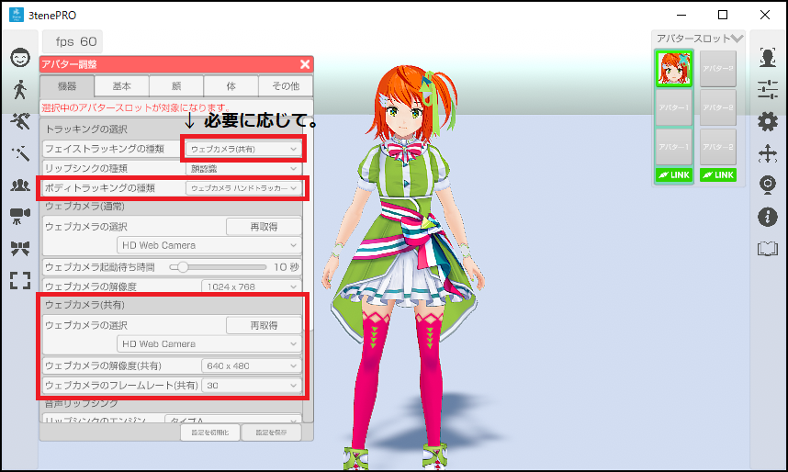Open the ウェブカメラ(共有) HD Web Camera dropdown
788x472 pixels.
tap(209, 343)
